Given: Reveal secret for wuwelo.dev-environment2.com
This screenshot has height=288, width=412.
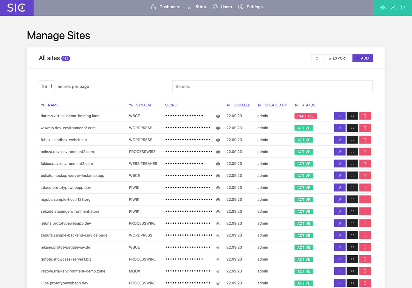Looking at the screenshot, I should (x=218, y=128).
